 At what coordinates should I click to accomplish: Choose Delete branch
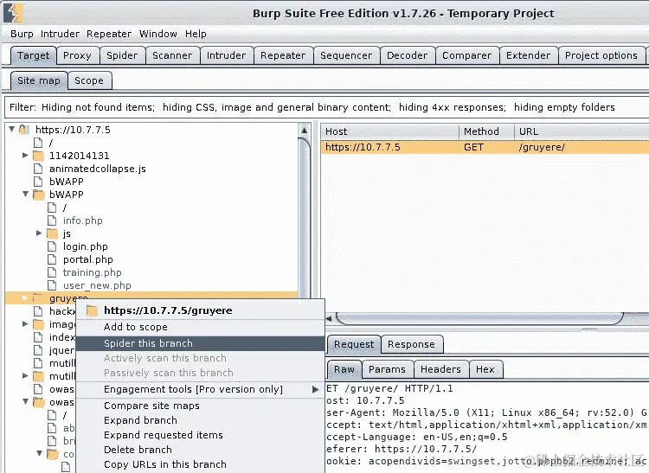coord(201,450)
